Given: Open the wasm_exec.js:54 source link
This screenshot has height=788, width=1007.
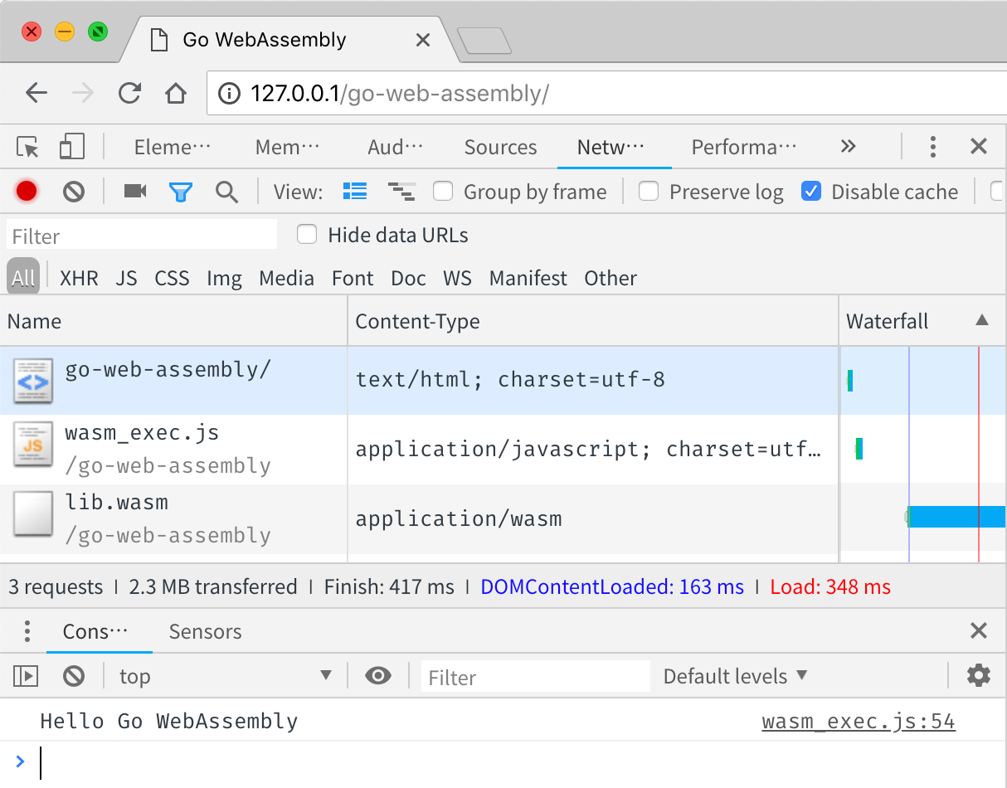Looking at the screenshot, I should [x=859, y=722].
